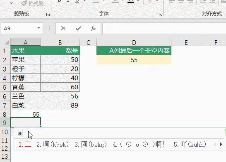Select row 5 header

tap(5, 87)
